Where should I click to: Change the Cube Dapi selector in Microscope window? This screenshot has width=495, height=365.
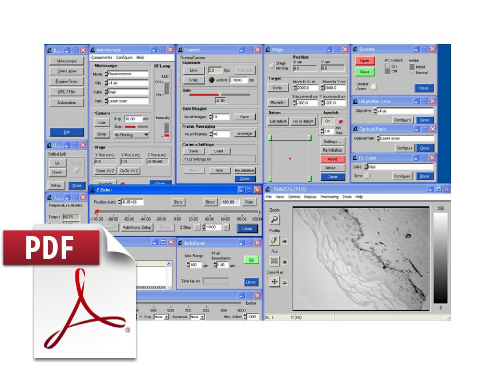[x=106, y=92]
